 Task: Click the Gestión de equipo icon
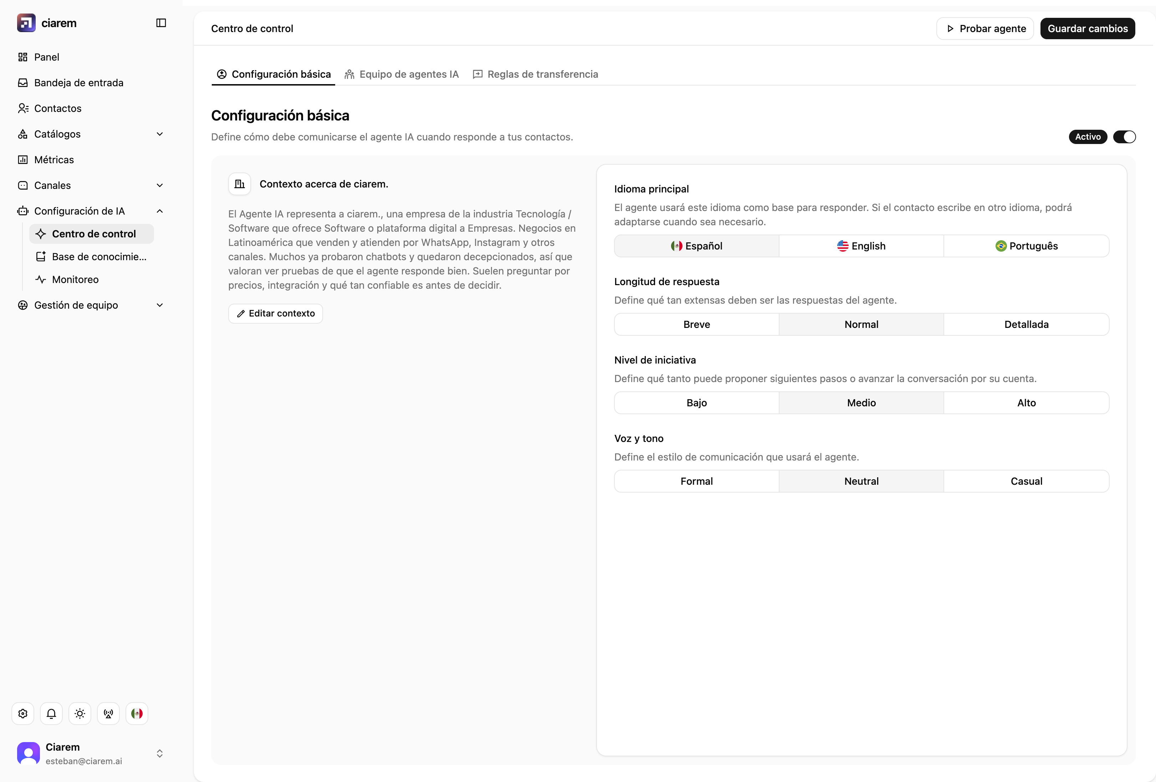23,305
